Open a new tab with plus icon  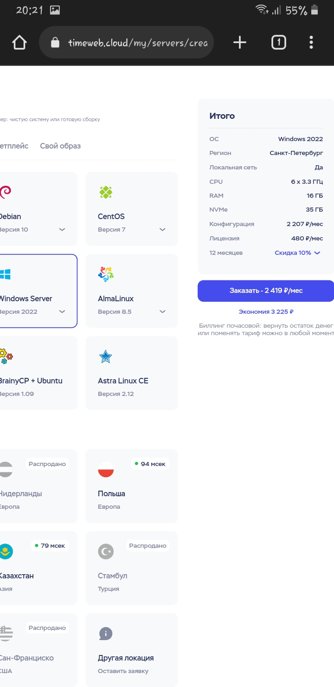pyautogui.click(x=239, y=43)
